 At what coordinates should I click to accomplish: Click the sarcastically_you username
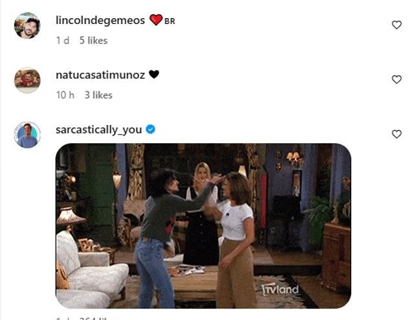(99, 130)
